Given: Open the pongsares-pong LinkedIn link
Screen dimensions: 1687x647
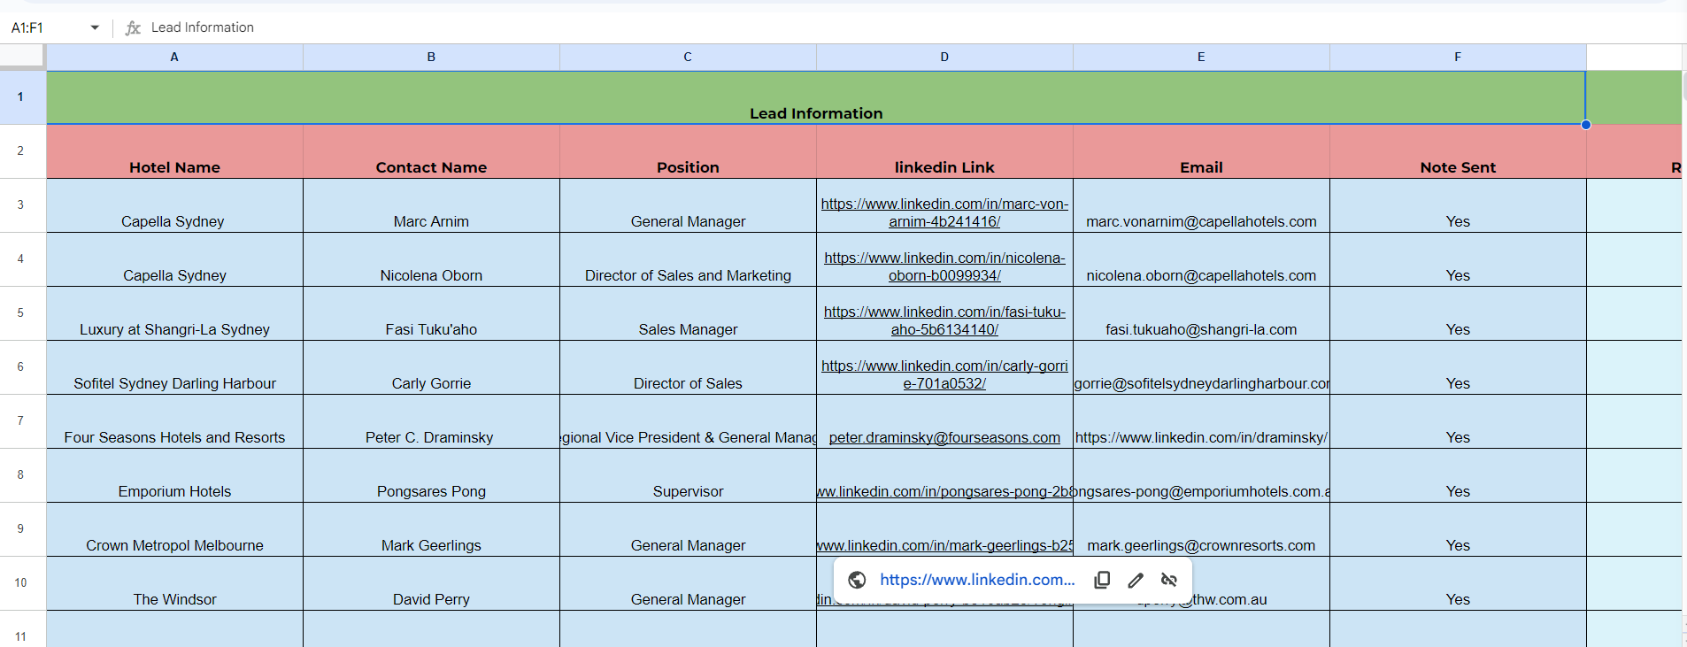Looking at the screenshot, I should [x=944, y=491].
